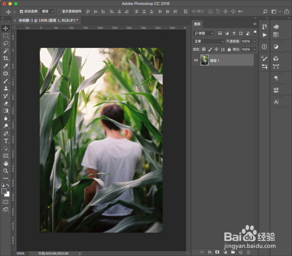Select the Eraser tool
This screenshot has width=292, height=256.
click(x=6, y=103)
